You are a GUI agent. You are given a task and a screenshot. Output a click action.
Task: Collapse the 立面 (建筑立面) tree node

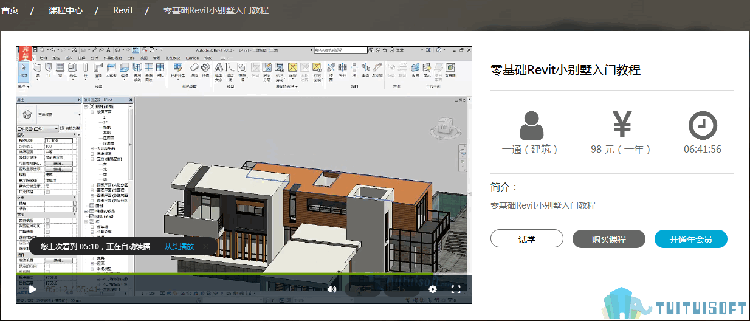[x=92, y=159]
